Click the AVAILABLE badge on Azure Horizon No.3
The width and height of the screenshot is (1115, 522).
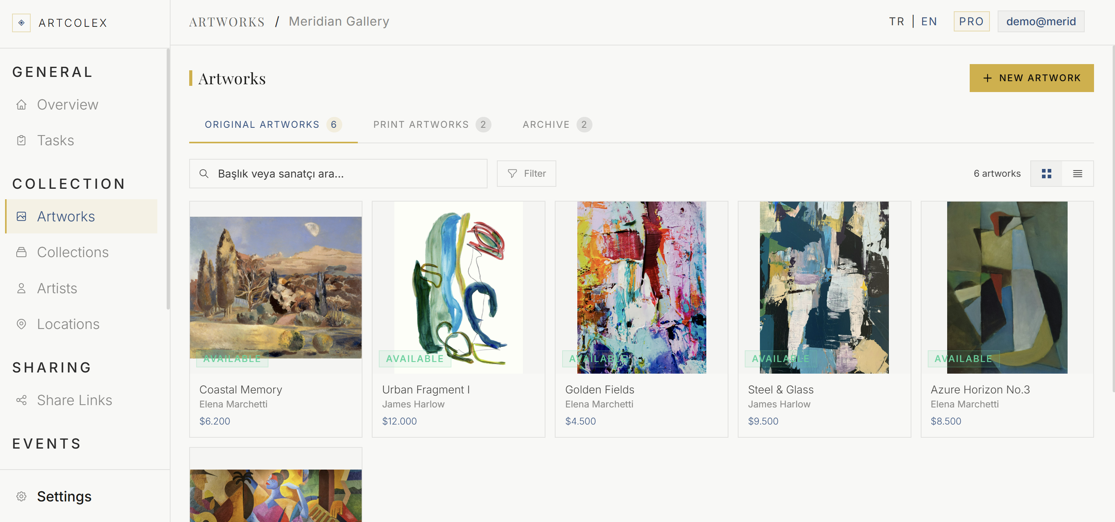click(963, 359)
